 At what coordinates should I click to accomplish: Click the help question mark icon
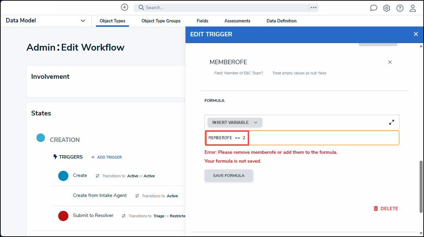click(x=400, y=8)
